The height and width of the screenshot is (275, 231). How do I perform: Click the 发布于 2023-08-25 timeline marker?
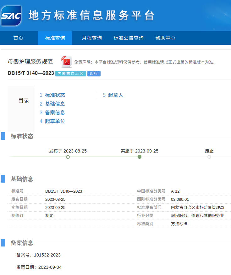coord(68,157)
